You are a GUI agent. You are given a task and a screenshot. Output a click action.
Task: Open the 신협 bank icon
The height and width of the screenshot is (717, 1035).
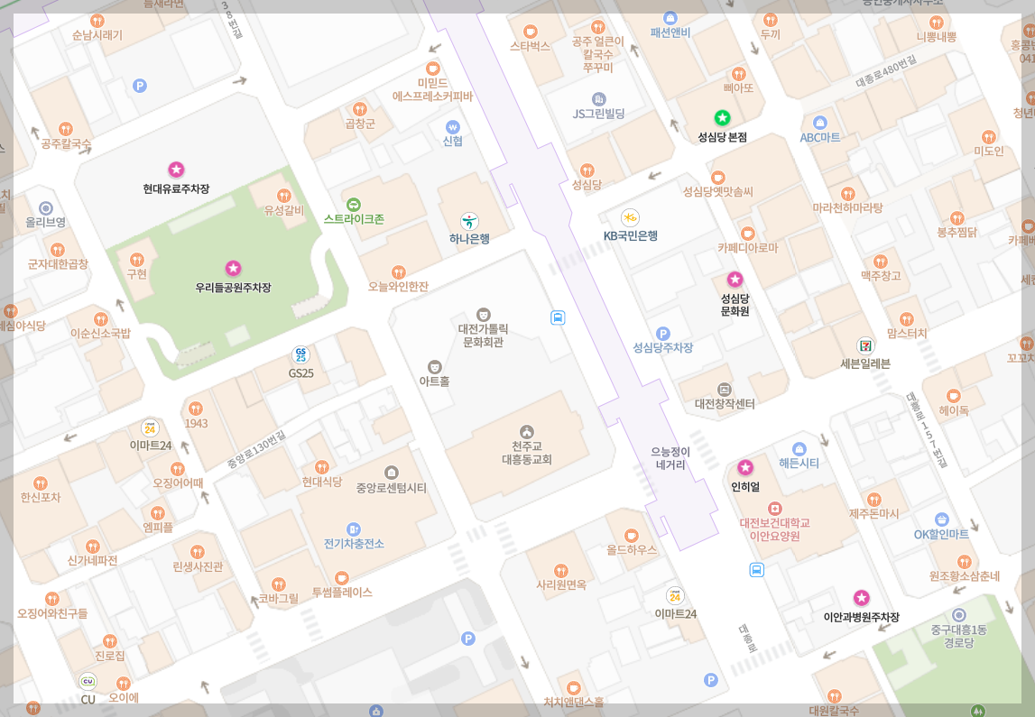coord(452,126)
